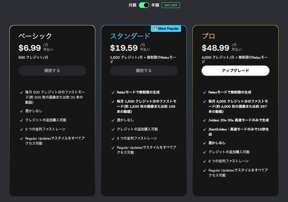
Task: Click checkmark beside Basic クレジットの追加購入可能
Action: click(21, 120)
